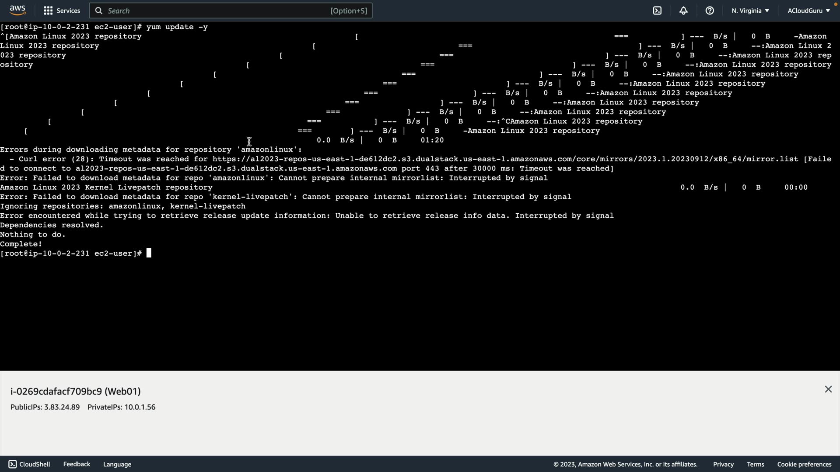The width and height of the screenshot is (840, 472).
Task: Click the Services menu label
Action: (x=68, y=10)
